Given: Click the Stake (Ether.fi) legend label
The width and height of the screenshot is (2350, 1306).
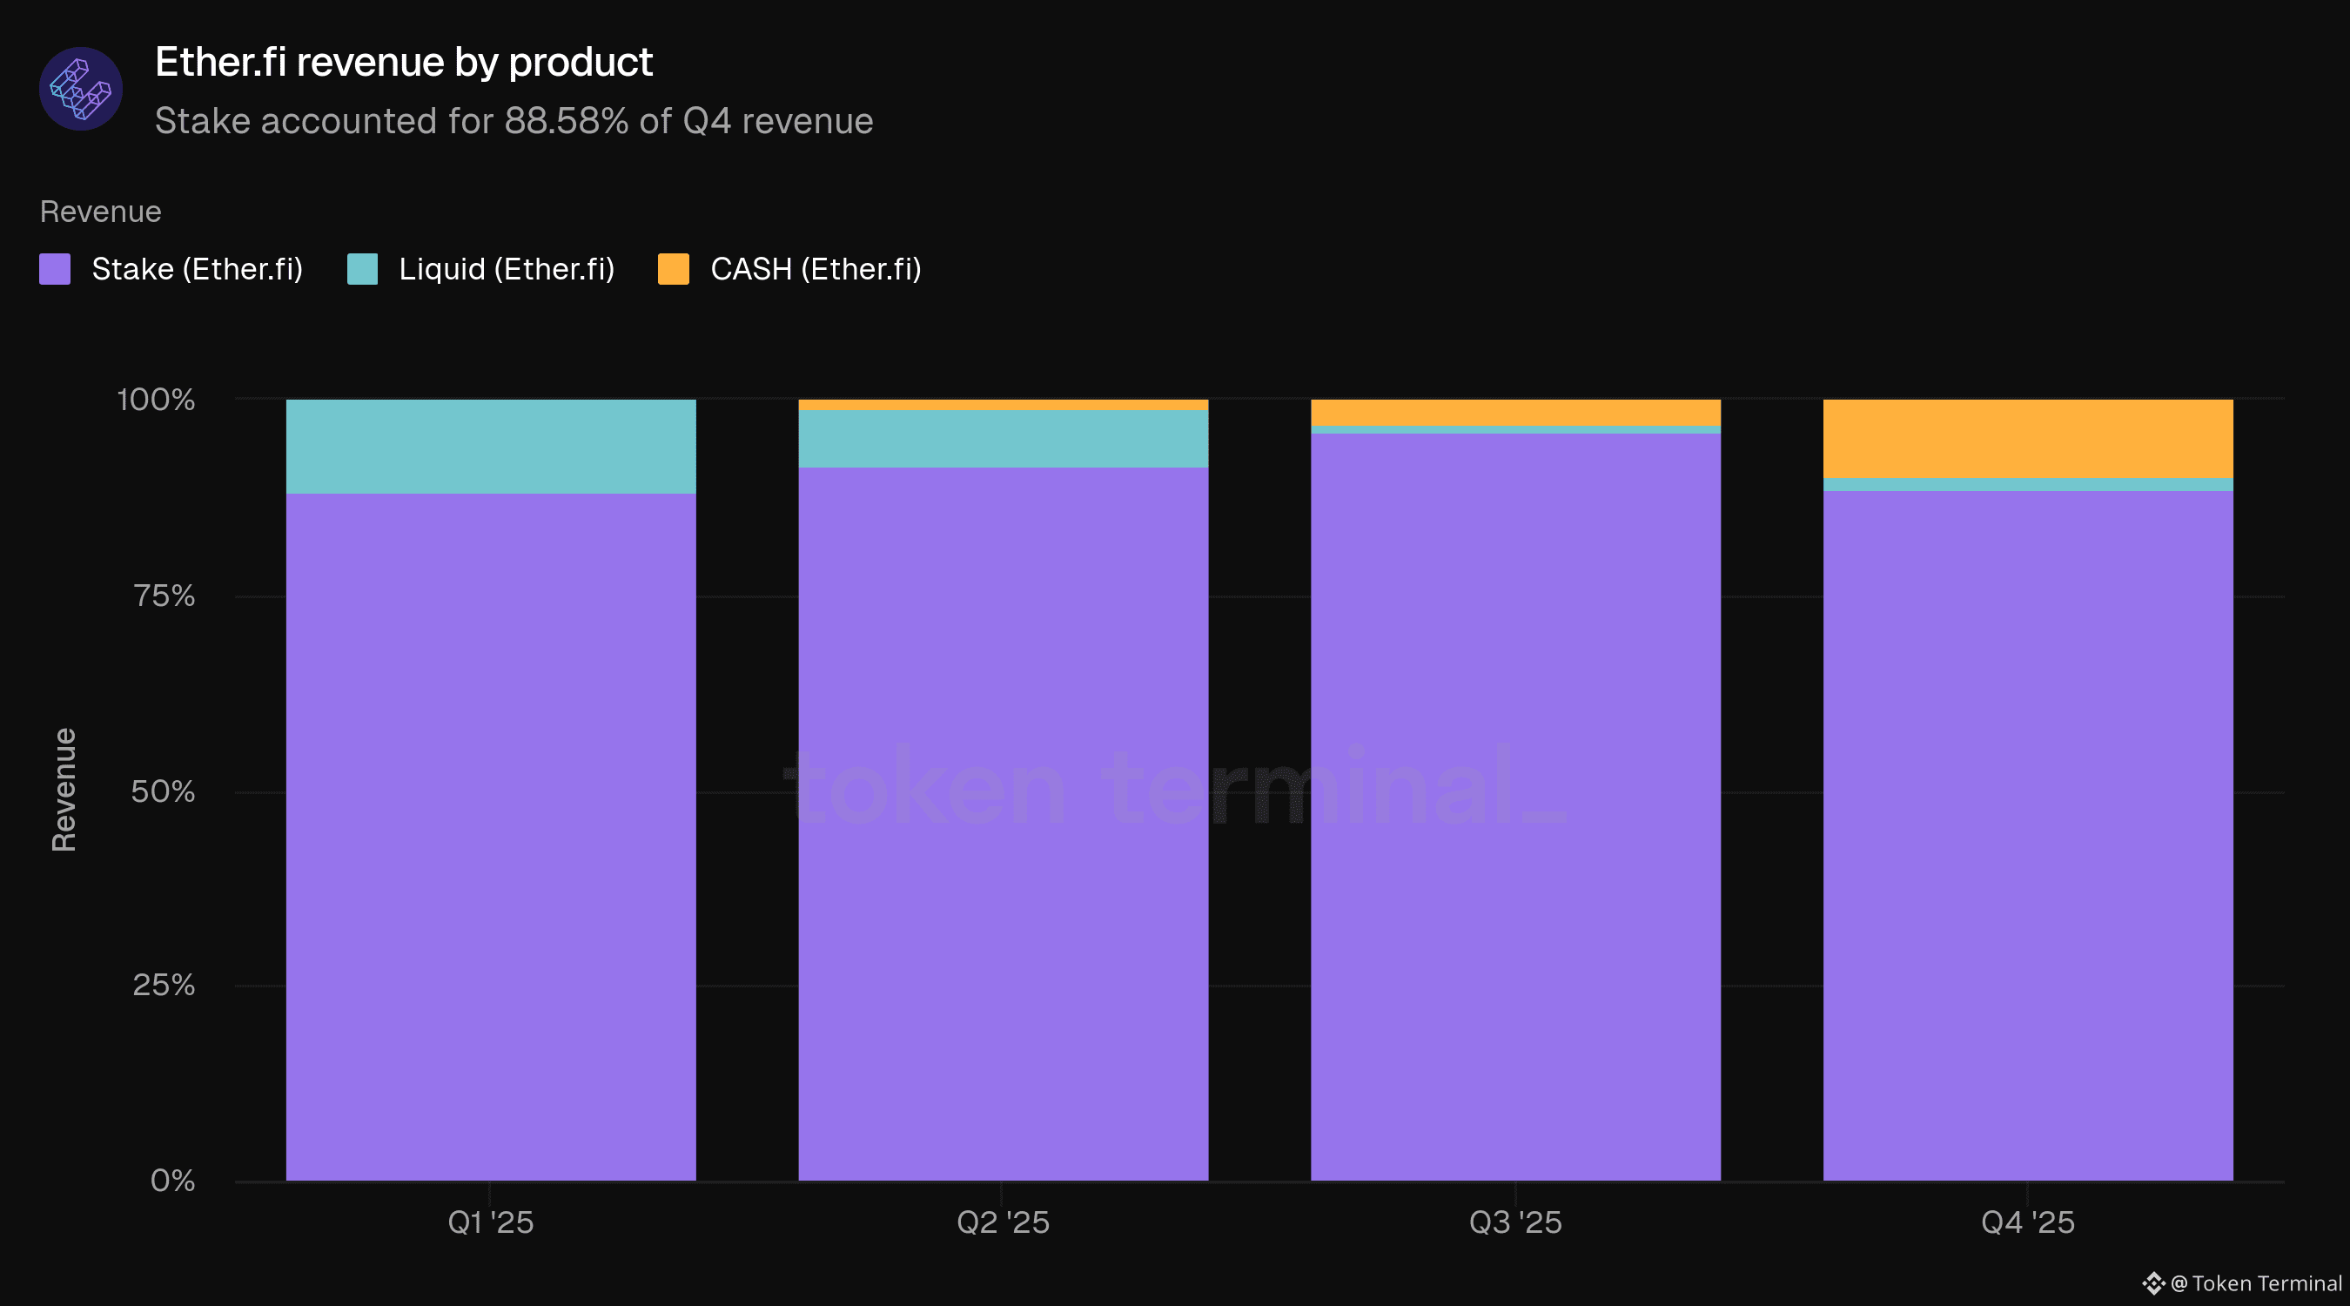Looking at the screenshot, I should tap(197, 269).
